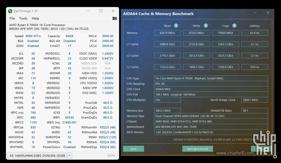Select the Memory Copy value 79000 MB/s
281x163 pixels.
click(225, 33)
